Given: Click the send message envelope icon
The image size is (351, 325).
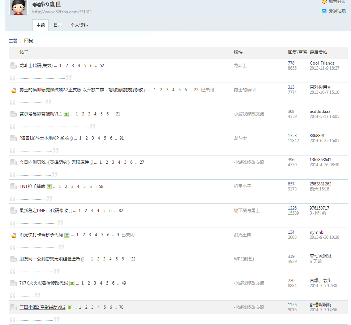Looking at the screenshot, I should pyautogui.click(x=324, y=12).
